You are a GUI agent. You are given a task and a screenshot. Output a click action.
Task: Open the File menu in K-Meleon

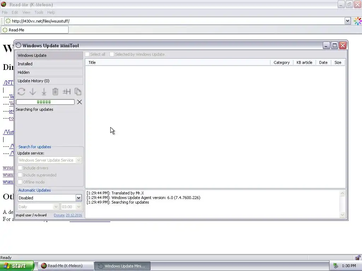coord(5,12)
